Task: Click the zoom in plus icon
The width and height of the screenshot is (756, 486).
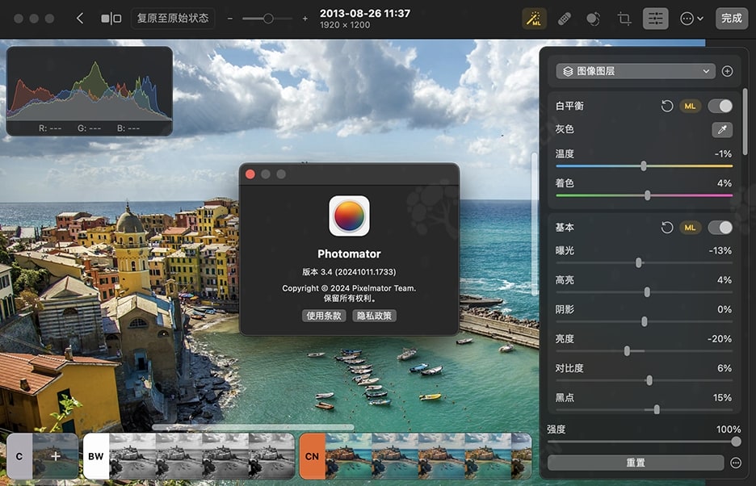Action: pyautogui.click(x=304, y=19)
